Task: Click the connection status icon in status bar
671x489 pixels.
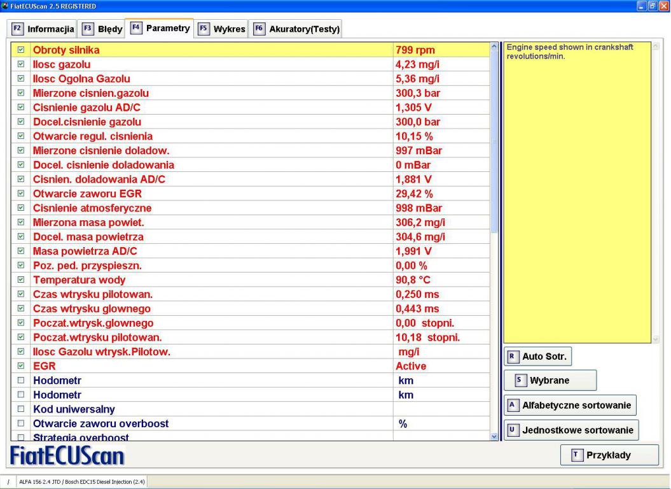Action: click(x=7, y=482)
